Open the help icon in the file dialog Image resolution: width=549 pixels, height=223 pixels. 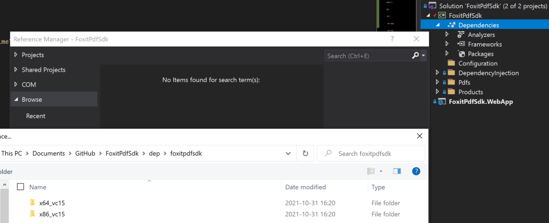pos(416,171)
